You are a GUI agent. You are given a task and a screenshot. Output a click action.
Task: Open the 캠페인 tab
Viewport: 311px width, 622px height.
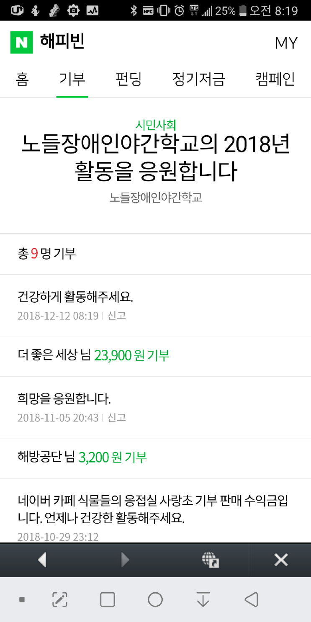(275, 79)
